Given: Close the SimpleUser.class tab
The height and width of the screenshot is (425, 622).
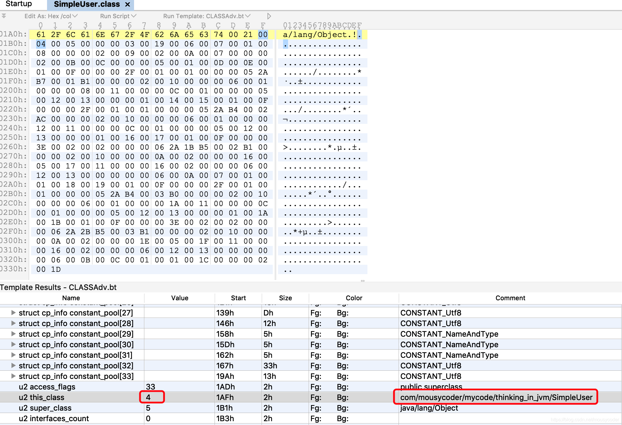Looking at the screenshot, I should (128, 4).
